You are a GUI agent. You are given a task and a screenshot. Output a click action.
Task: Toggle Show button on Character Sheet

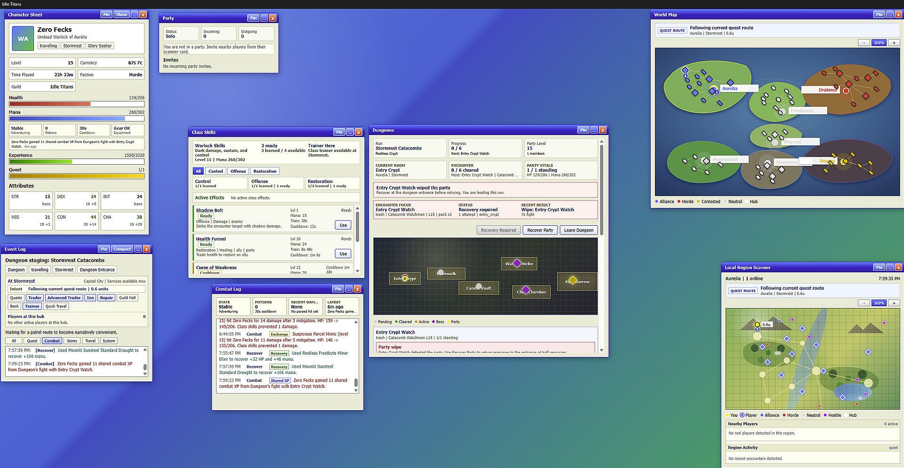(121, 15)
